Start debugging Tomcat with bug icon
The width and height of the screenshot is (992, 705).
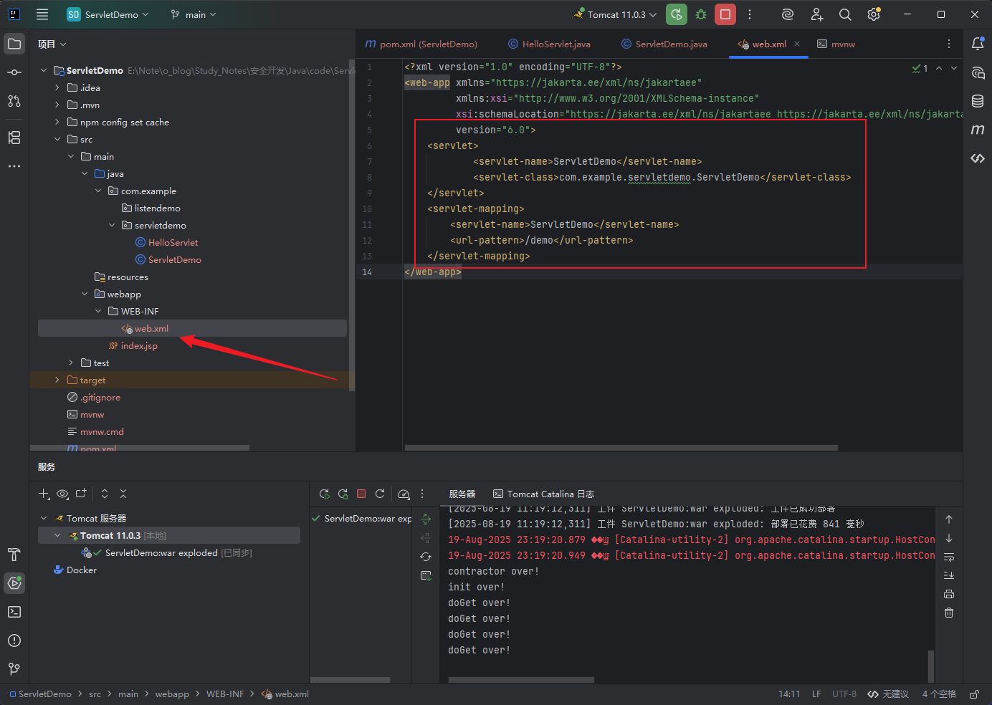coord(701,14)
